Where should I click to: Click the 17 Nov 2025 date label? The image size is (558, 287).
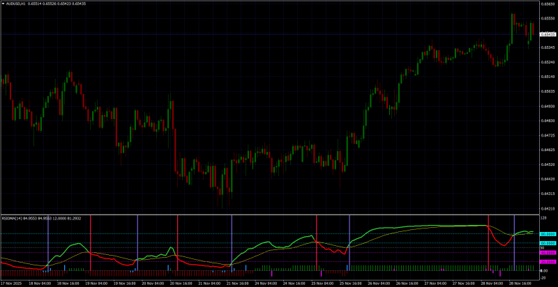[x=10, y=284]
